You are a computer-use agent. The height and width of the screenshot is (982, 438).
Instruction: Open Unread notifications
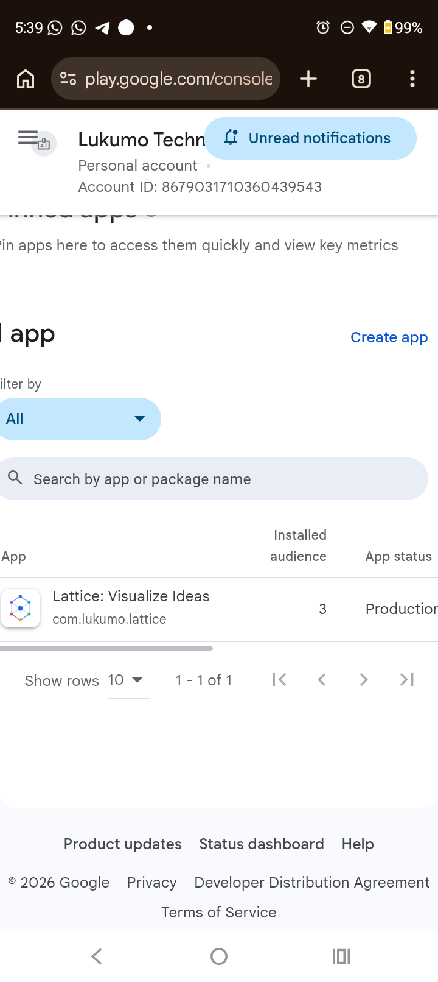310,138
